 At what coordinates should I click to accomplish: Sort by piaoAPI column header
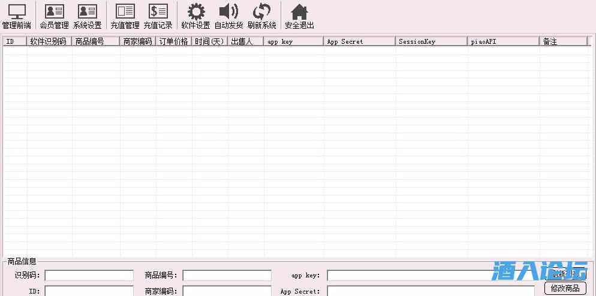[x=503, y=41]
